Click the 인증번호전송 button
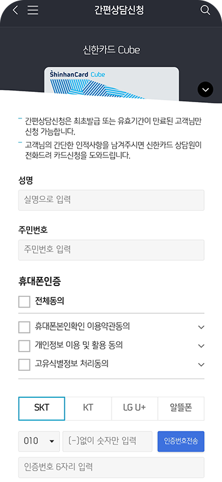Viewport: 222px width, 482px height. coord(181,441)
